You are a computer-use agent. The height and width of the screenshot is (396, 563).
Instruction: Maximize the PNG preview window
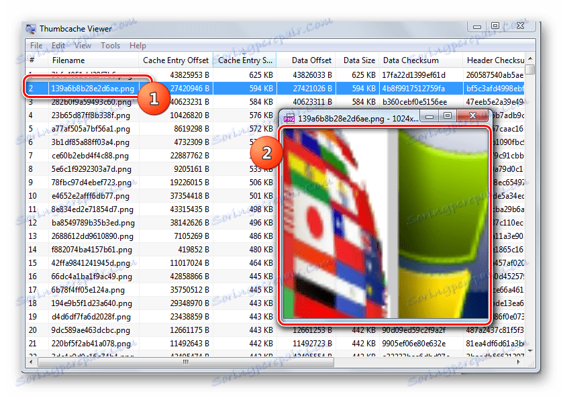point(448,115)
